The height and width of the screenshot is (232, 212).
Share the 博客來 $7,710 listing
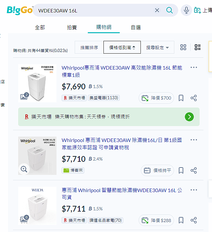pos(193,170)
